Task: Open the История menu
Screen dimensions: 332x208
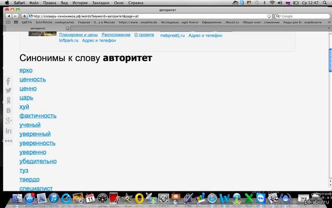Action: 80,3
